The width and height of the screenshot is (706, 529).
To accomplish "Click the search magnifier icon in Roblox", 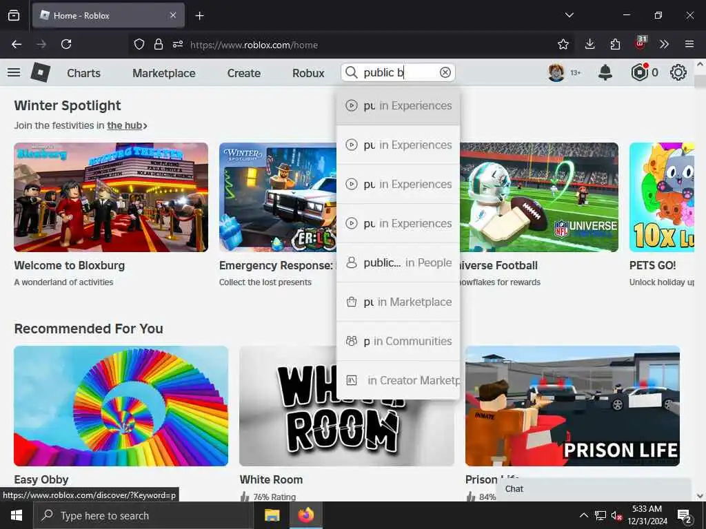I will pos(351,72).
